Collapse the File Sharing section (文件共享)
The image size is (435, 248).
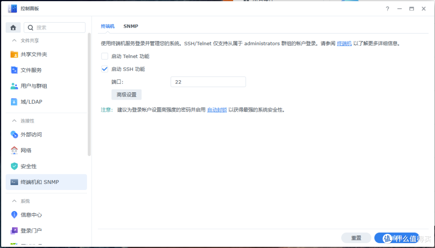14,41
